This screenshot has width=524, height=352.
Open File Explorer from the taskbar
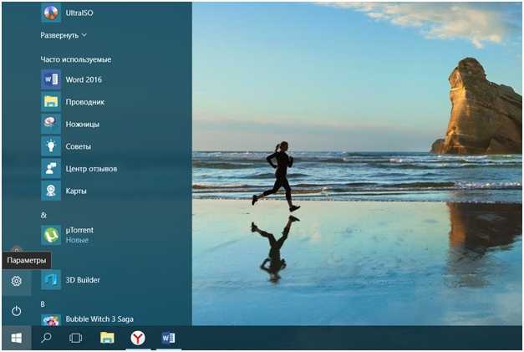tap(107, 338)
